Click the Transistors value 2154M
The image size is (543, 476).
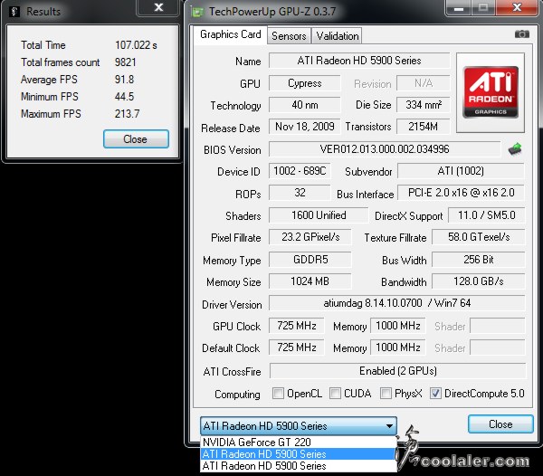tap(424, 127)
